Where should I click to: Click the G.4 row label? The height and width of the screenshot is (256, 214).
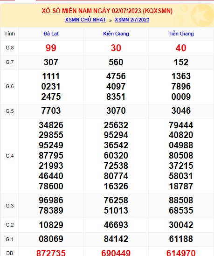coord(10,156)
